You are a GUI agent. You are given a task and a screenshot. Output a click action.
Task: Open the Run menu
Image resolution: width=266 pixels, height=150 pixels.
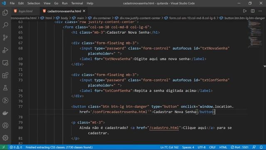tap(65, 3)
